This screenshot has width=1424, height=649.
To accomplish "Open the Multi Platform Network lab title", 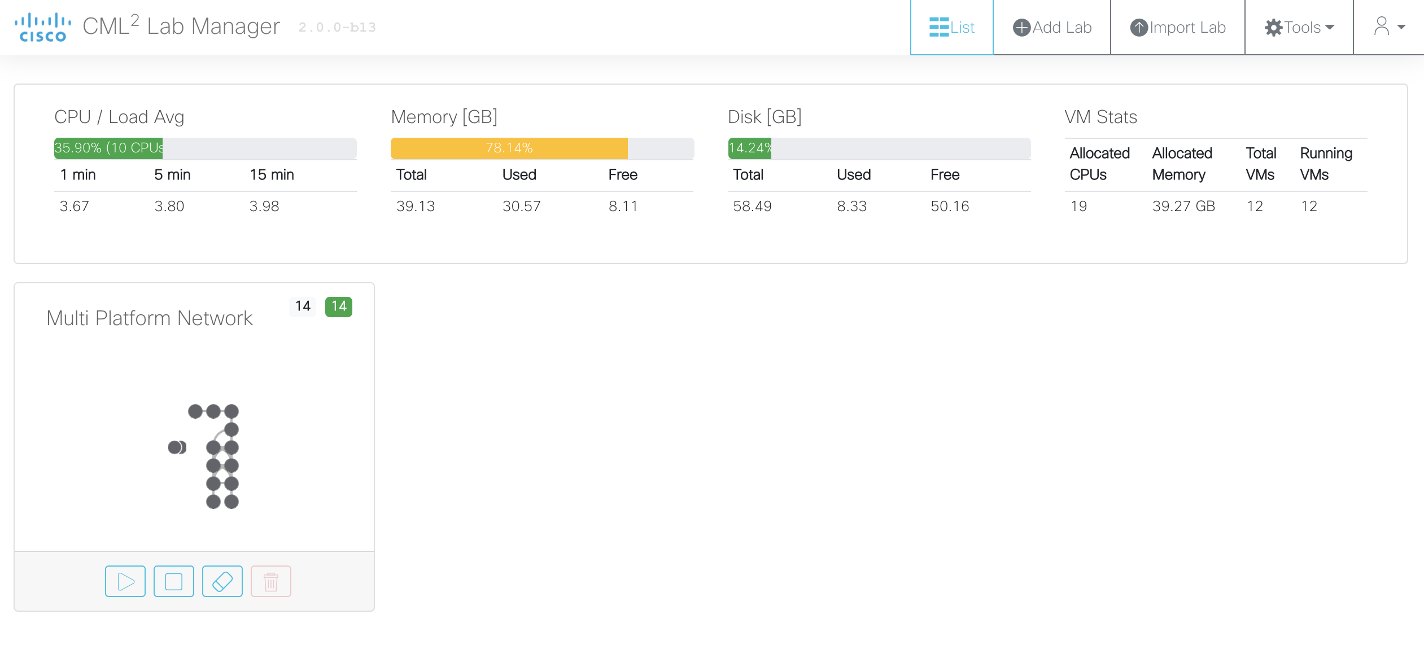I will [150, 318].
